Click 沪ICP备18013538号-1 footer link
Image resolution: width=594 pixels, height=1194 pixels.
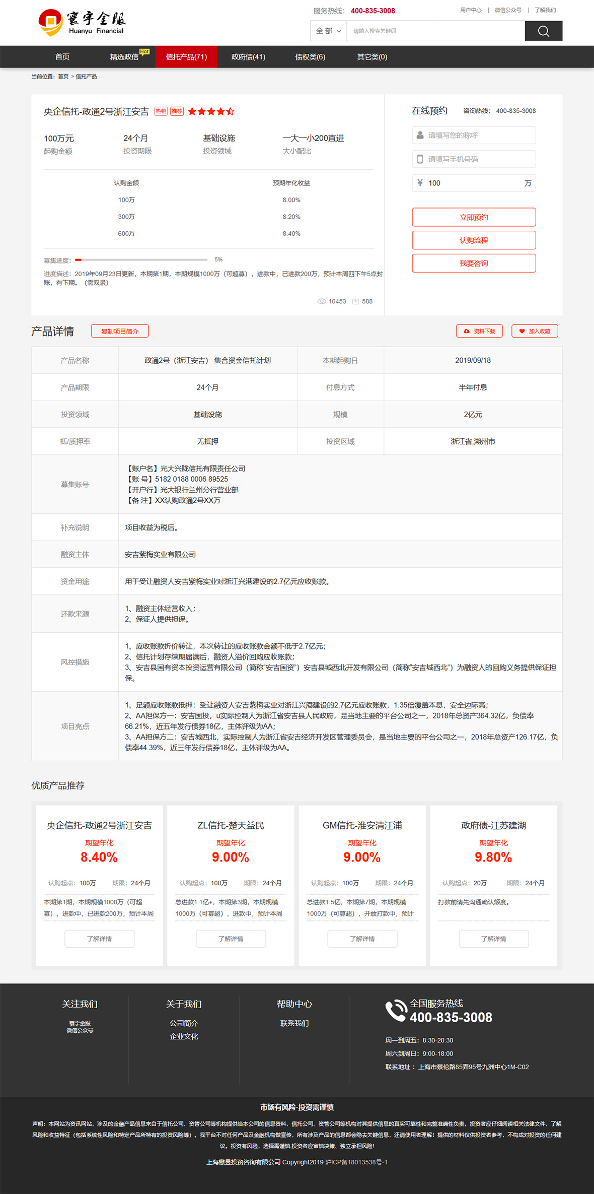coord(356,1162)
